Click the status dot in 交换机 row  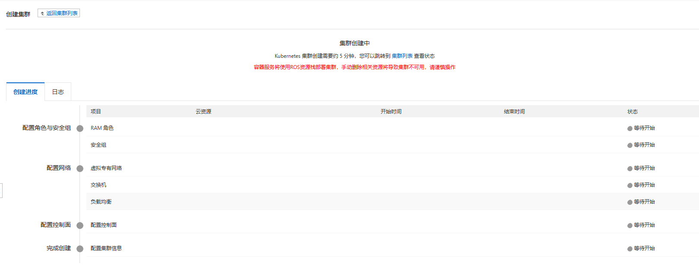click(630, 185)
